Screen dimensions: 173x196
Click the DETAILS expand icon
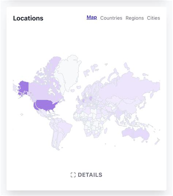[x=73, y=175]
